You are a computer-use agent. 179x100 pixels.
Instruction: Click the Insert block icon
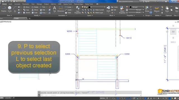(x=108, y=9)
